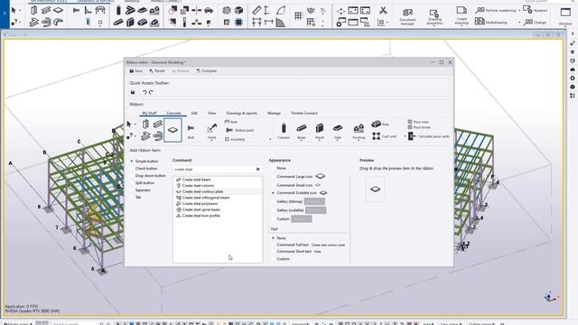The width and height of the screenshot is (578, 325).
Task: Select Create steel beam command
Action: coord(218,180)
